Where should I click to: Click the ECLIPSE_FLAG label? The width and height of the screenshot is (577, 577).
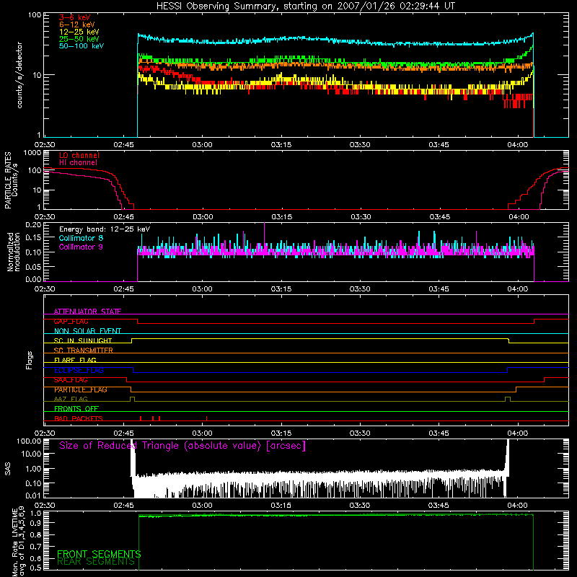(79, 370)
